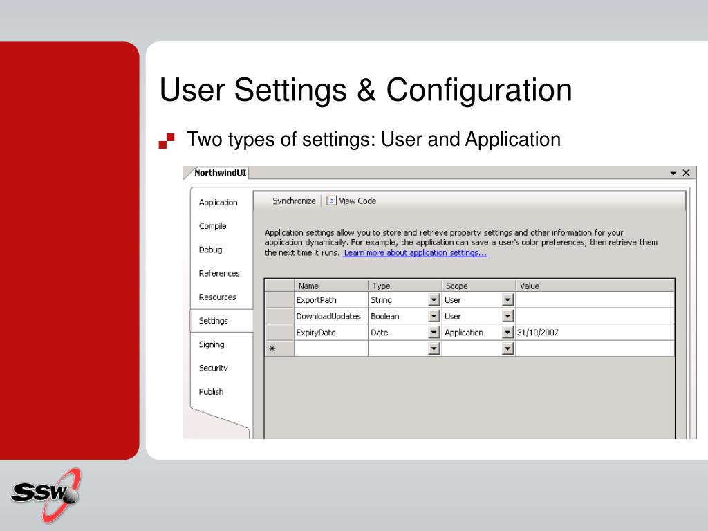Select the row header of DownloadUpdates row
The image size is (708, 531).
tap(279, 316)
